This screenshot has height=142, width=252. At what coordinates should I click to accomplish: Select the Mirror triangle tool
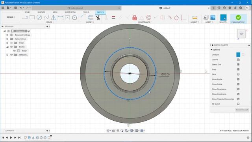pyautogui.click(x=54, y=17)
